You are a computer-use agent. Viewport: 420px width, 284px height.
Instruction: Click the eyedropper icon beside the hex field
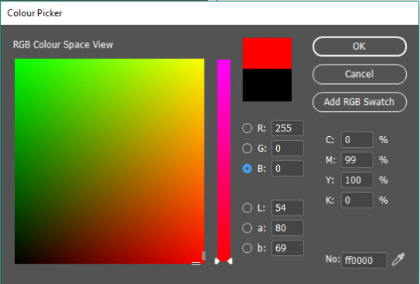[x=398, y=259]
